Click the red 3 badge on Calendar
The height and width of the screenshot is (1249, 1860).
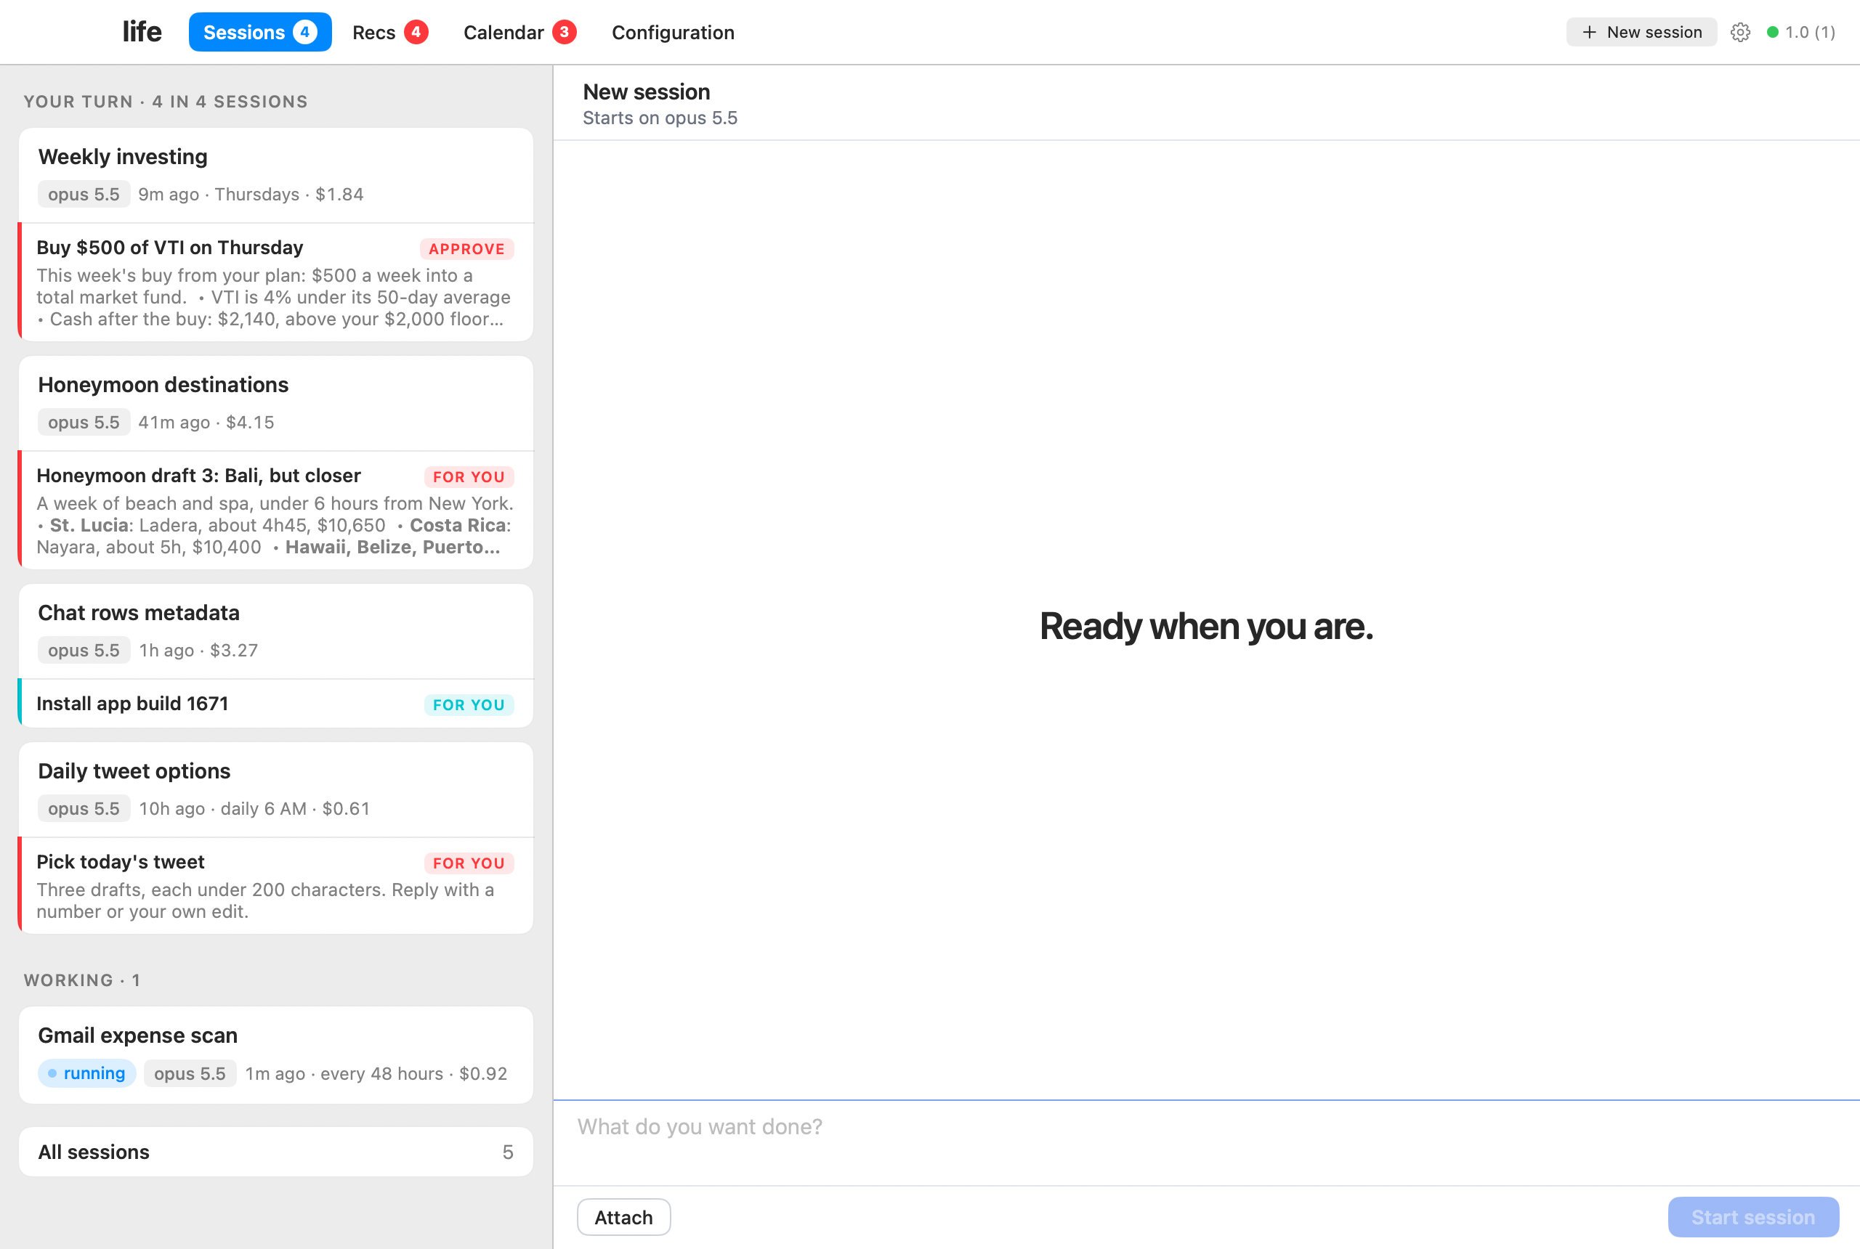pos(565,33)
